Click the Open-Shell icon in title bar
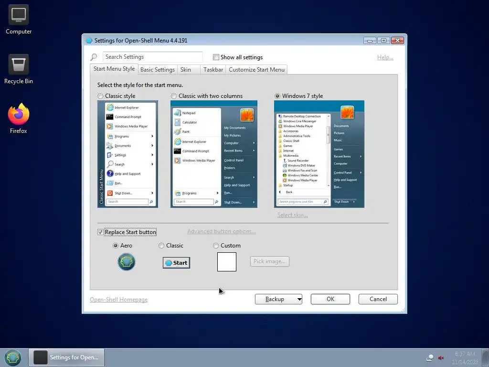Screen dimensions: 489x367 89,41
